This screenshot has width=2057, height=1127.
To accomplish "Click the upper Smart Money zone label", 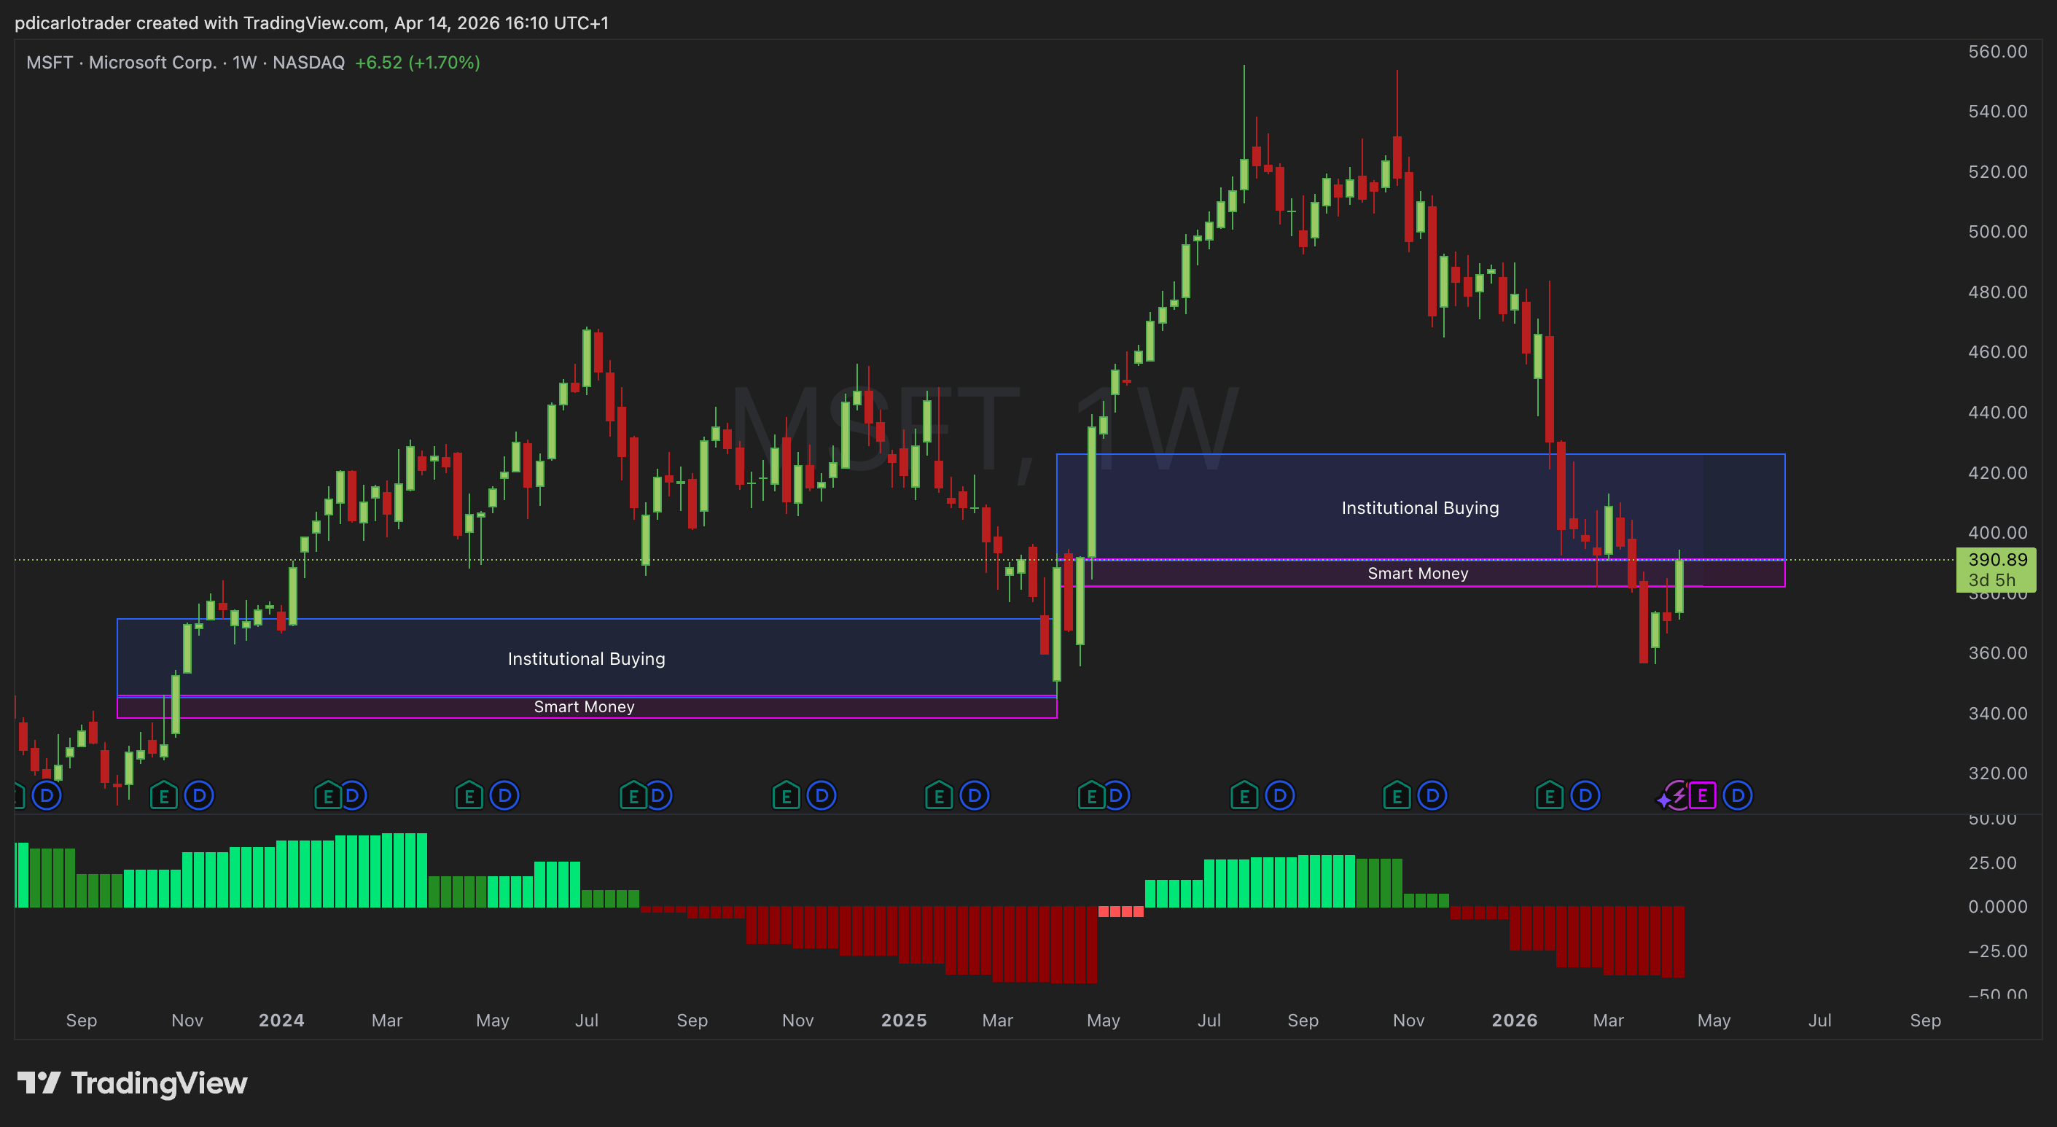I will 1418,574.
